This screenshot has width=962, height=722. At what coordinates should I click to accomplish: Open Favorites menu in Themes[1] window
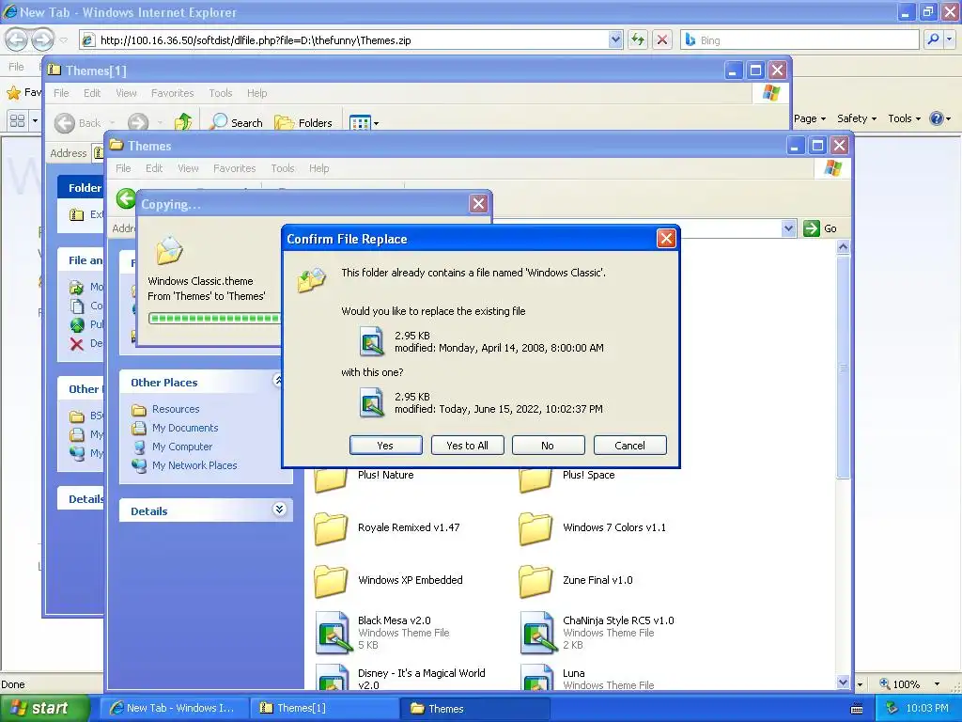[x=173, y=93]
